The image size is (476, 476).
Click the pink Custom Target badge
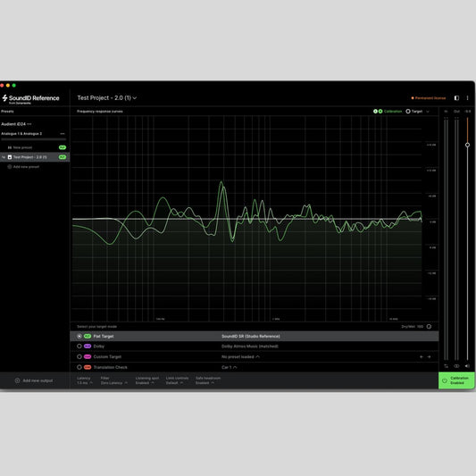coord(88,356)
